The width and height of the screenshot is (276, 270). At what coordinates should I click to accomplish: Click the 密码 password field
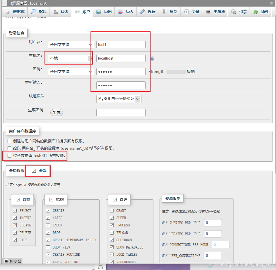[x=121, y=72]
